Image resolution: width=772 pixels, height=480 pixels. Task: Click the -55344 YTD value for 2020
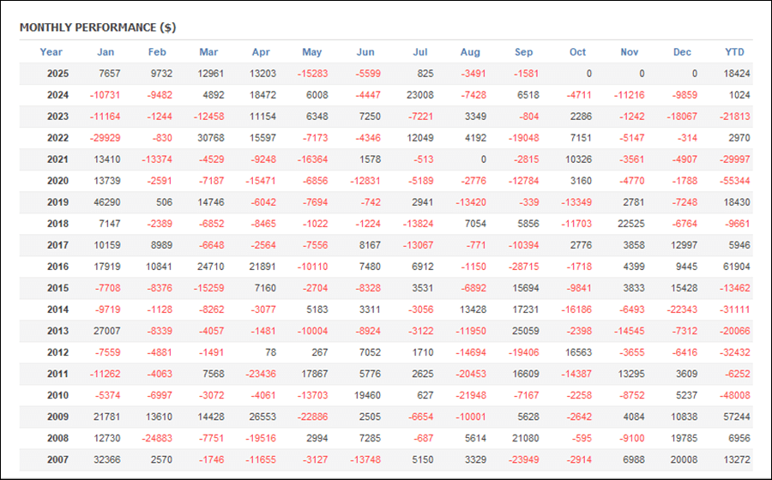(734, 182)
